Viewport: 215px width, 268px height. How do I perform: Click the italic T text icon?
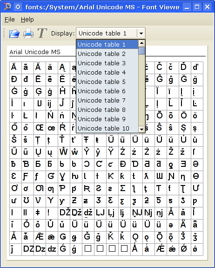point(42,33)
